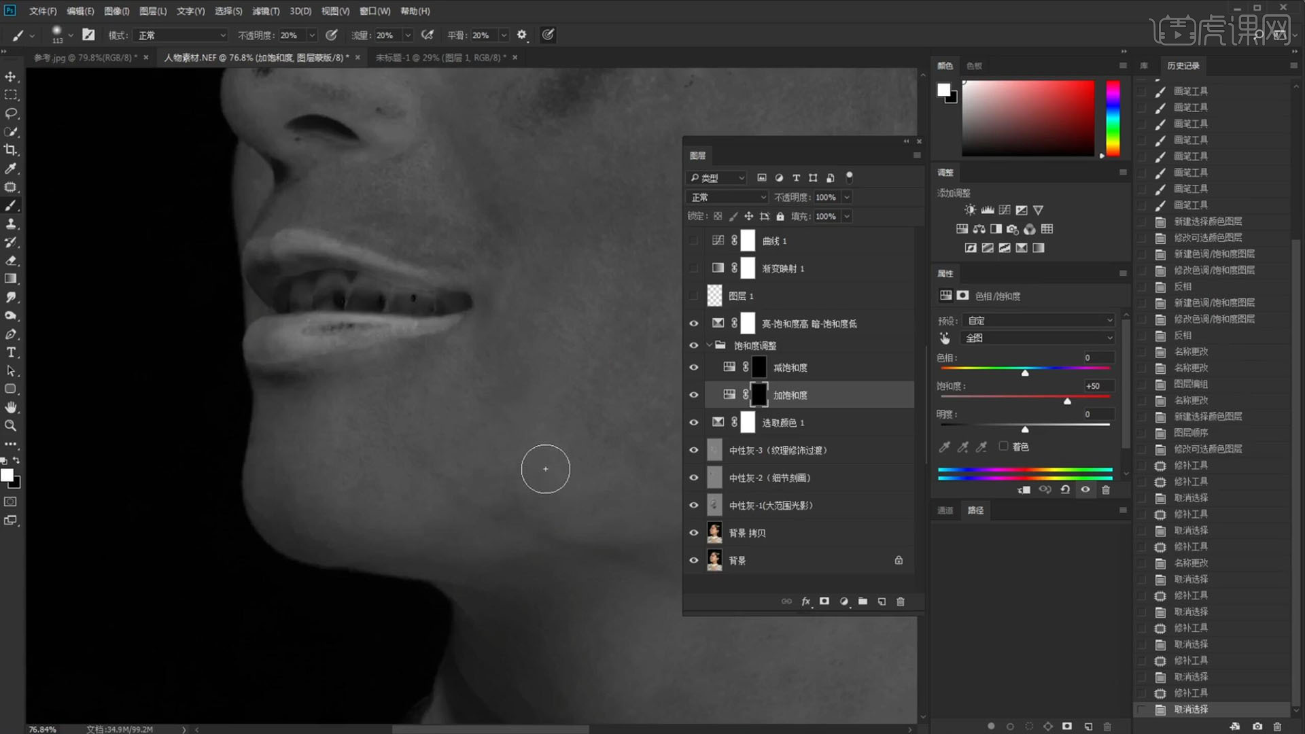Select the Hand tool
Screen dimensions: 1305x734
tap(11, 408)
